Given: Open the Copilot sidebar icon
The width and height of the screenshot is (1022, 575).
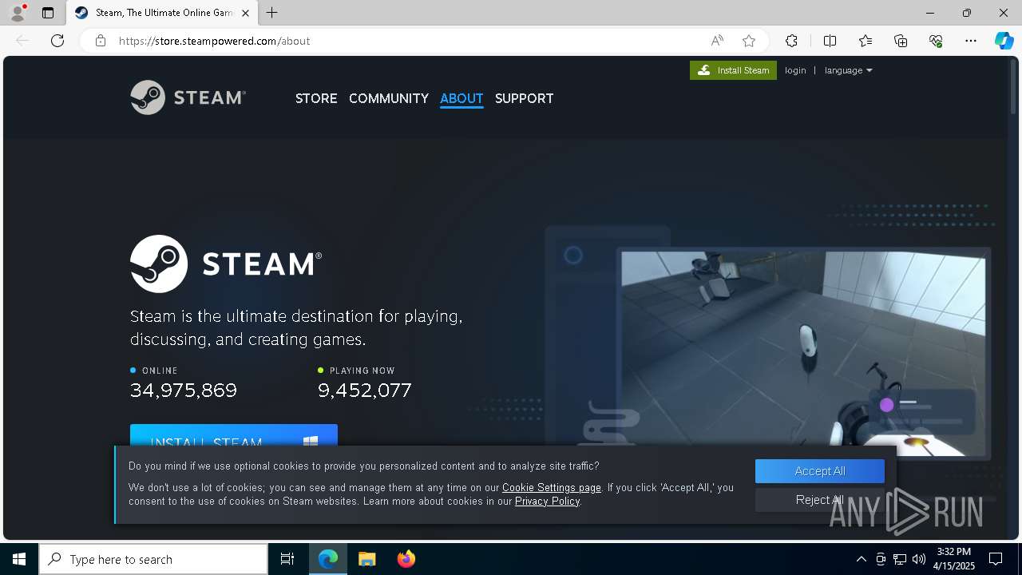Looking at the screenshot, I should 1004,41.
